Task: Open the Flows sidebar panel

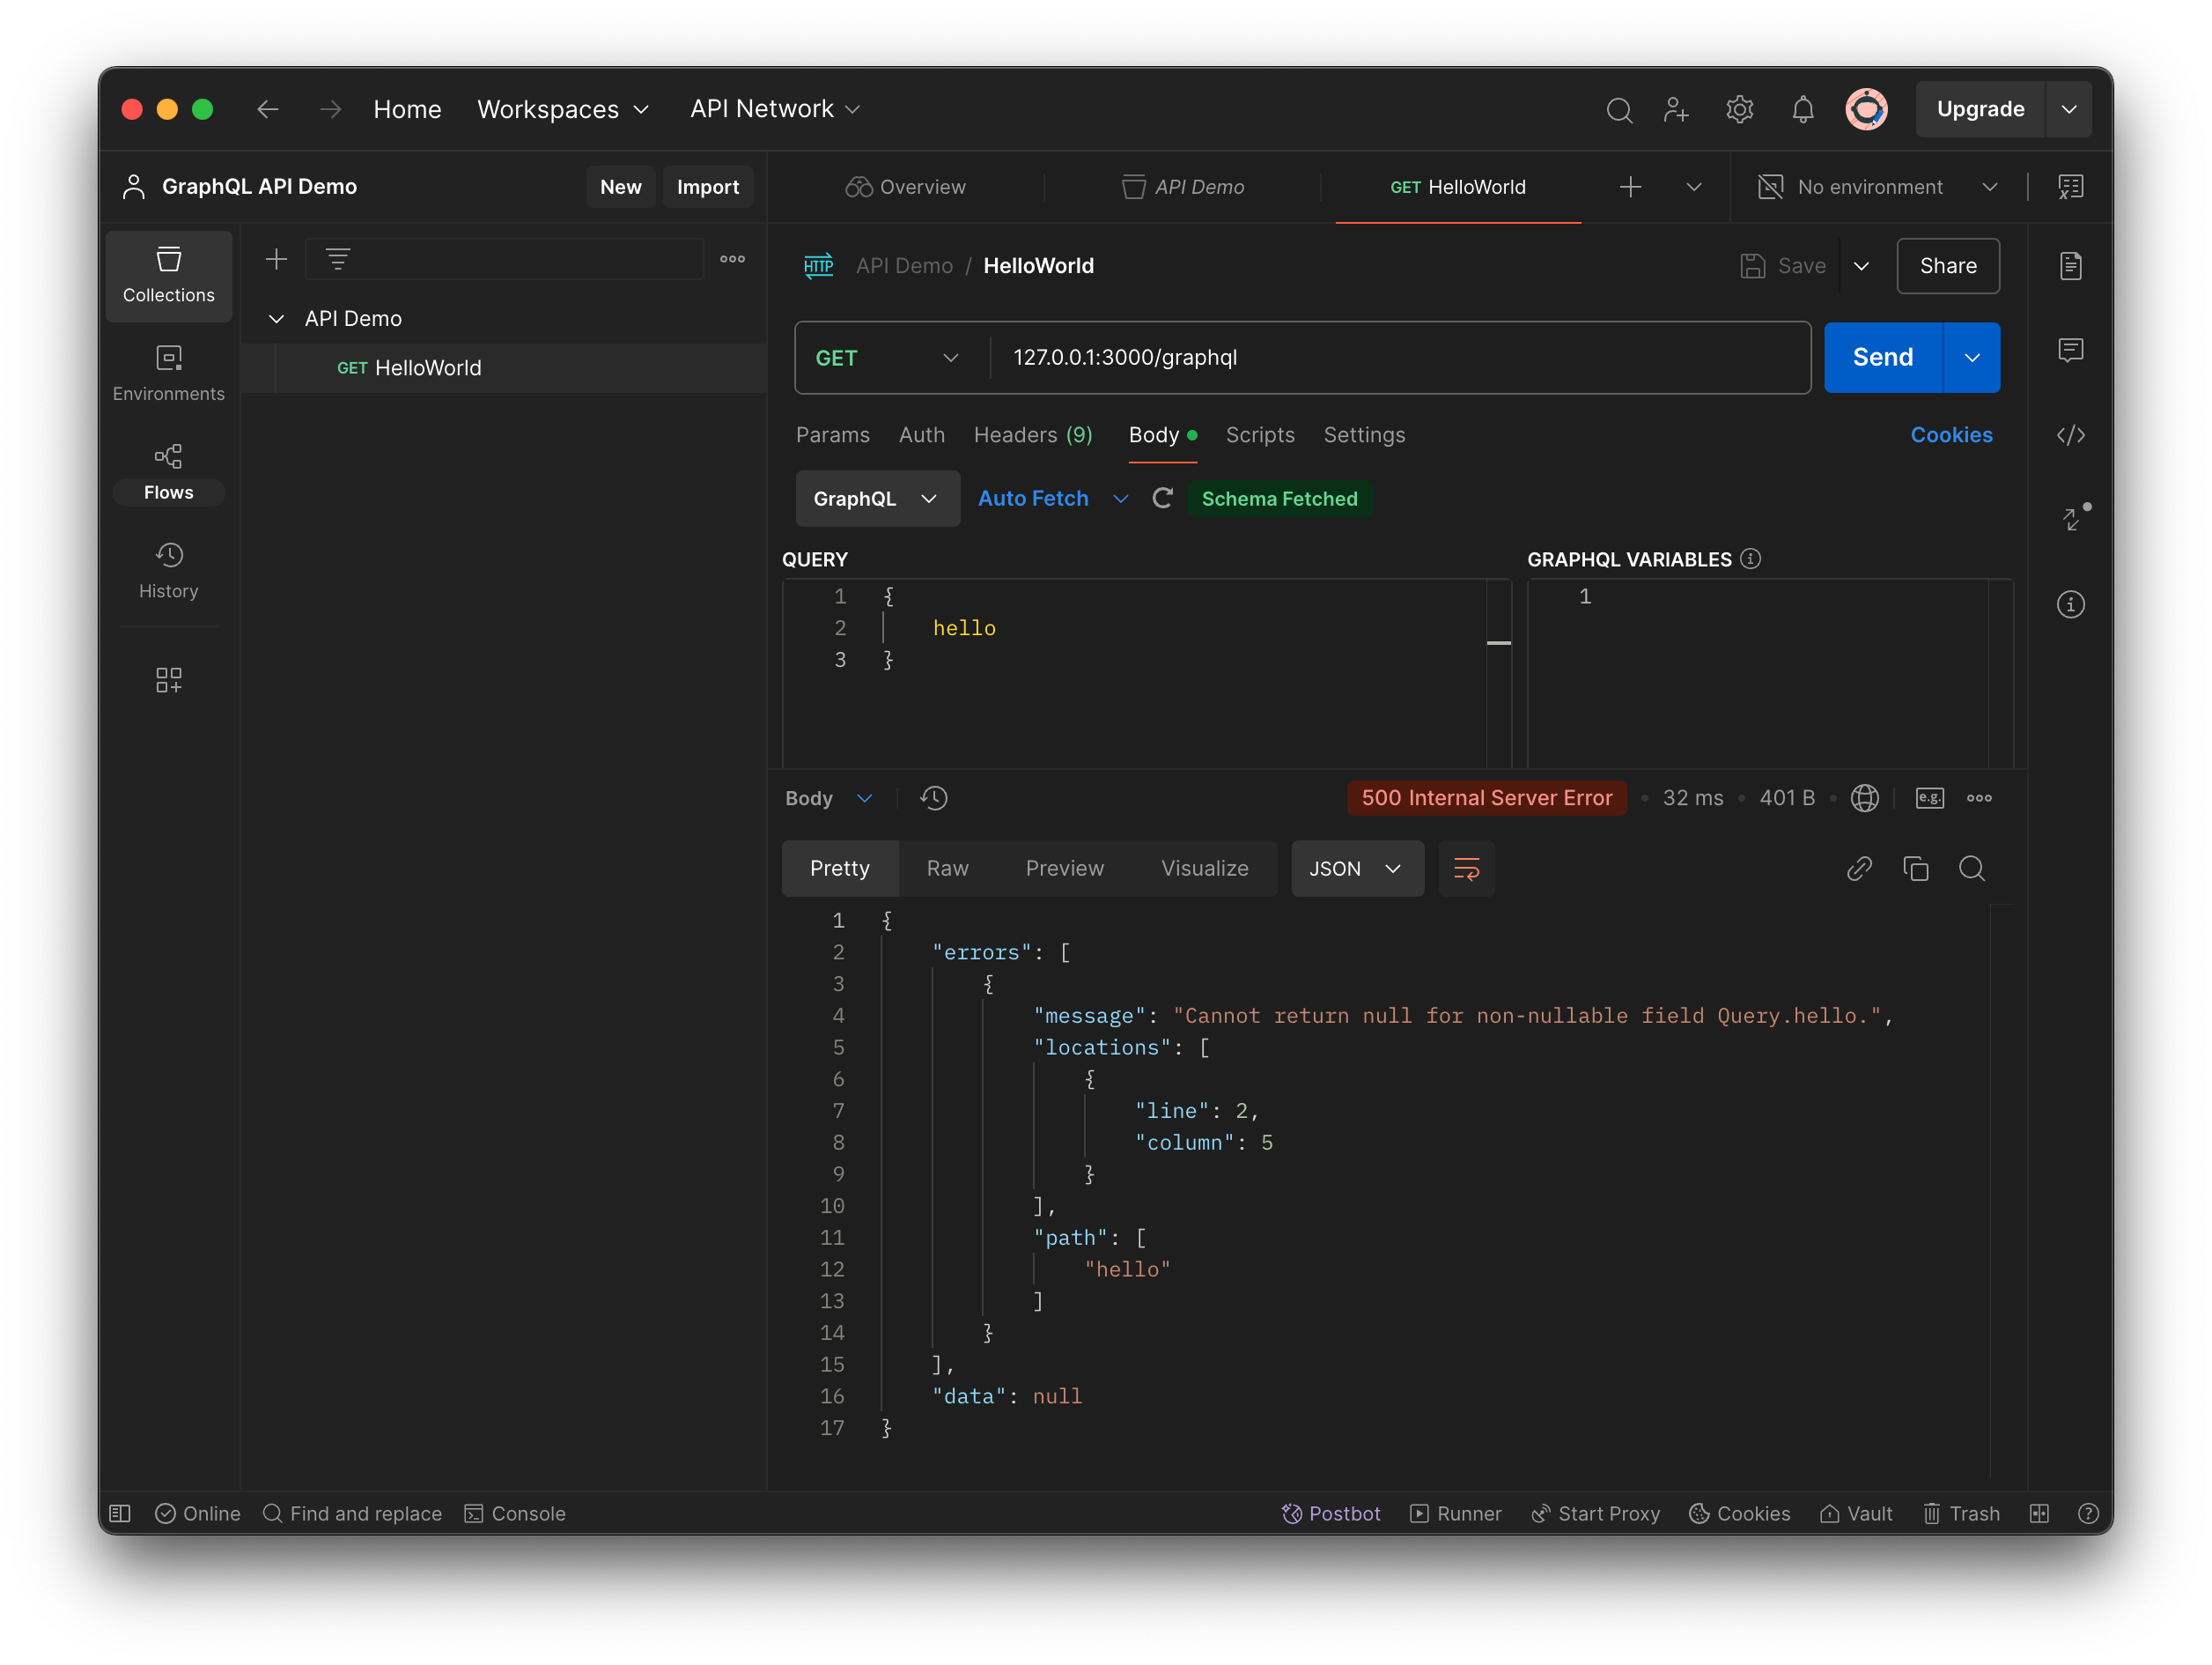Action: pyautogui.click(x=168, y=469)
